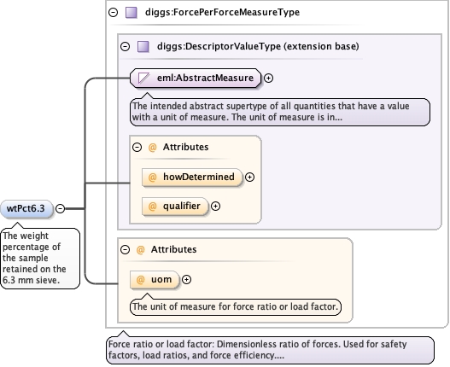Expand the howDetermined attribute
Viewport: 450px width, 367px height.
coord(249,178)
